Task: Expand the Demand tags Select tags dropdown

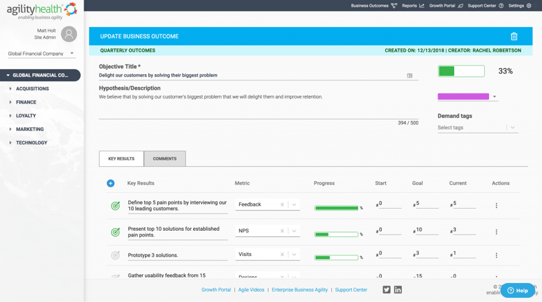Action: [x=513, y=128]
